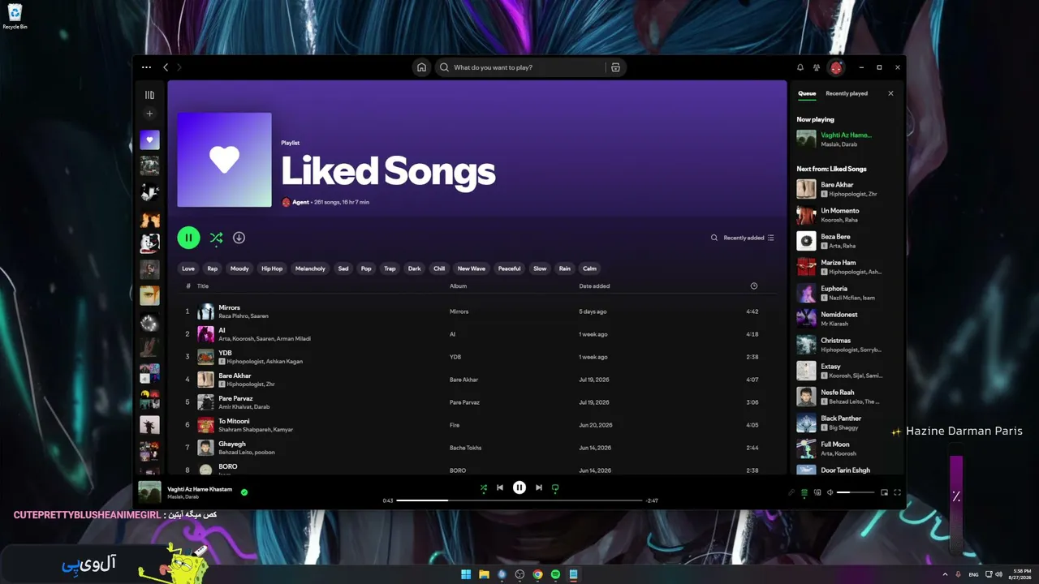The width and height of the screenshot is (1039, 584).
Task: Adjust the volume slider
Action: tap(856, 492)
